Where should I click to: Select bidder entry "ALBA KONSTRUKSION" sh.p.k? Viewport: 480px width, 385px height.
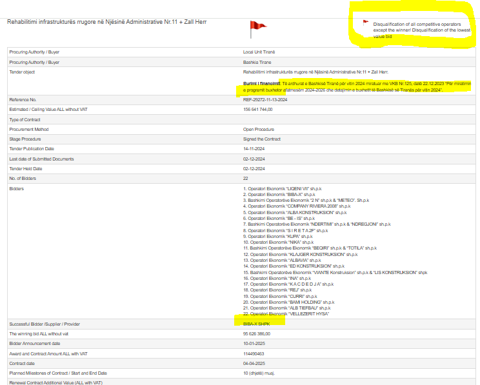tap(291, 212)
